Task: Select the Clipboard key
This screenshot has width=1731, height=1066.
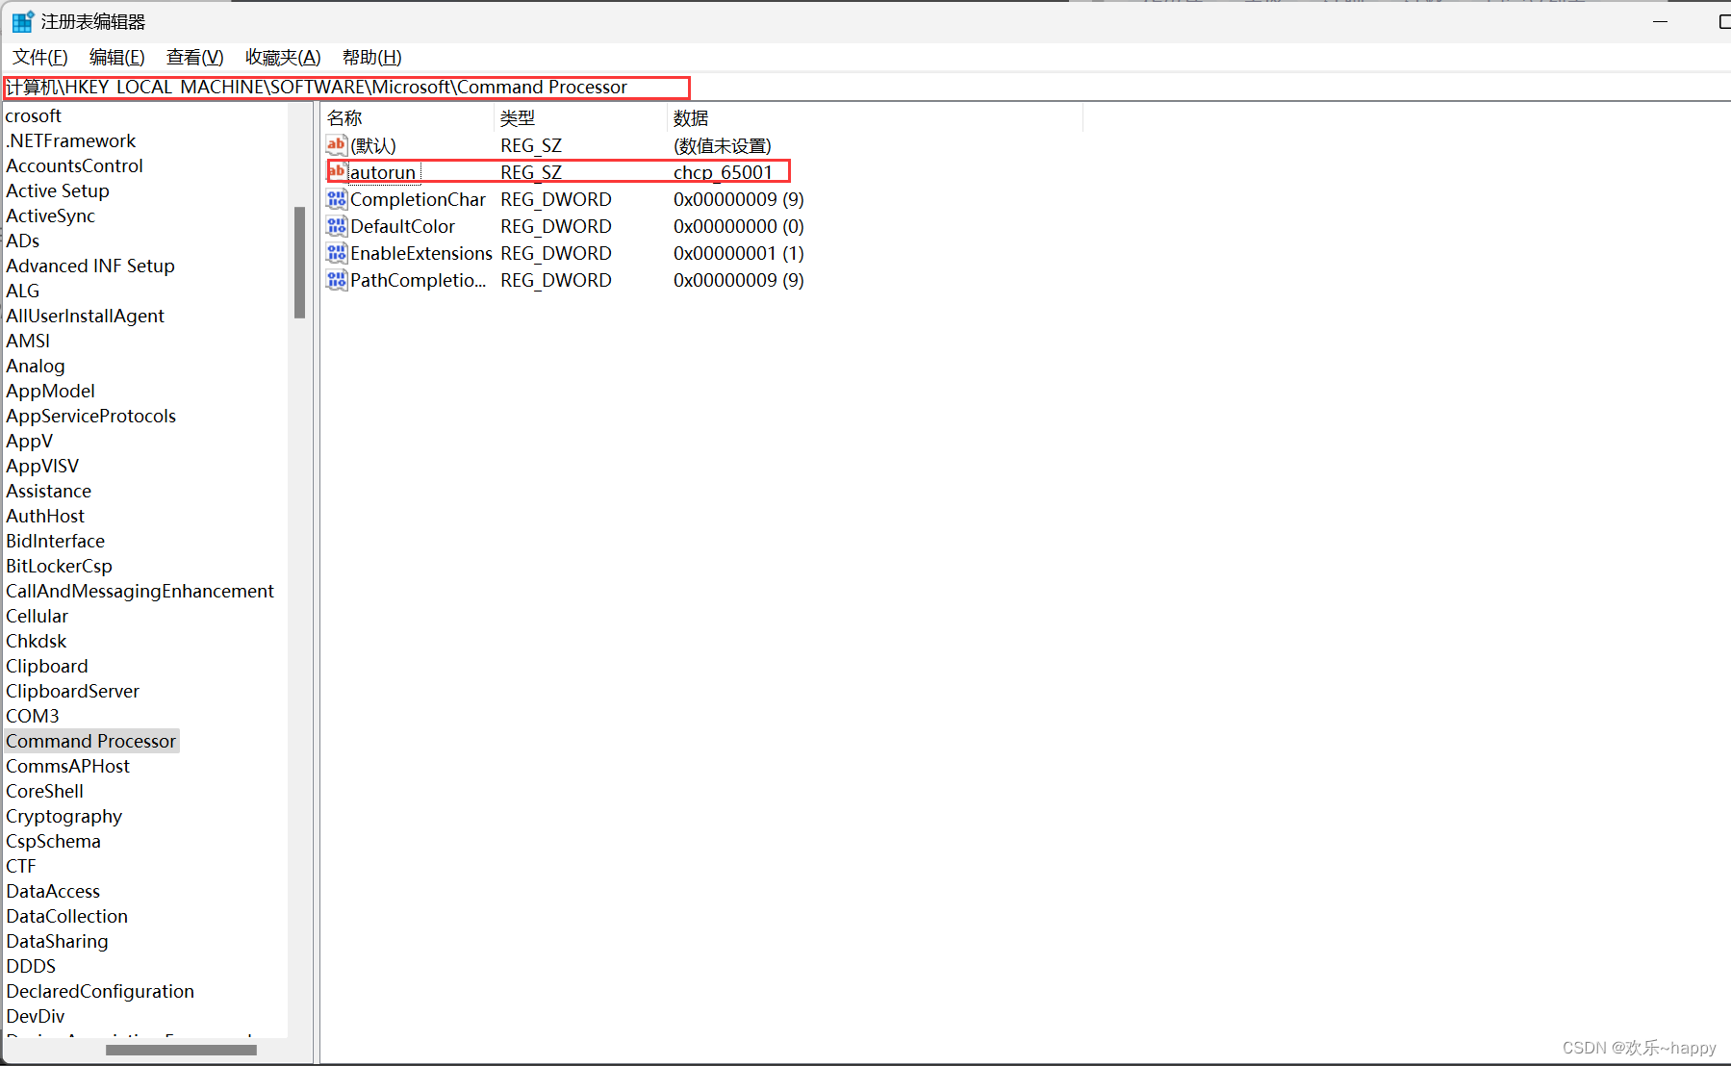Action: tap(46, 666)
